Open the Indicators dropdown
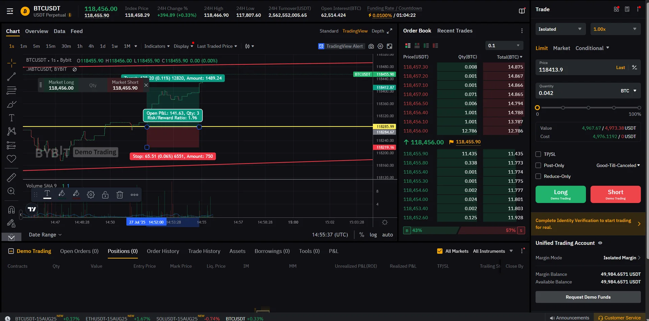 pos(157,46)
